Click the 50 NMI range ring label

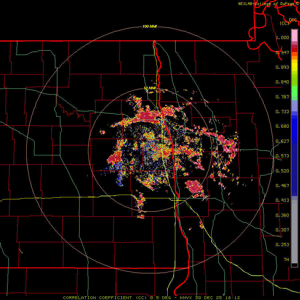point(150,88)
